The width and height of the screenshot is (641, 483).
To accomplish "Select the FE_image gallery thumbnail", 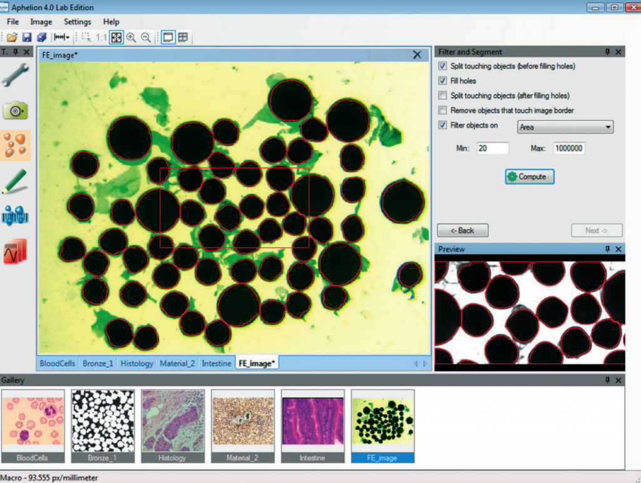I will (382, 426).
